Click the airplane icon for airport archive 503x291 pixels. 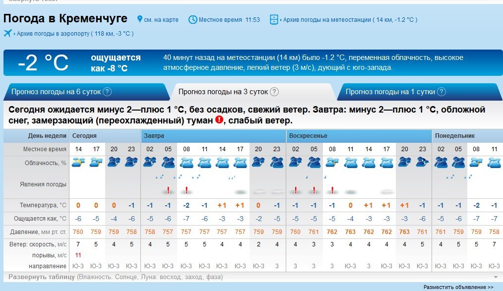tap(8, 34)
